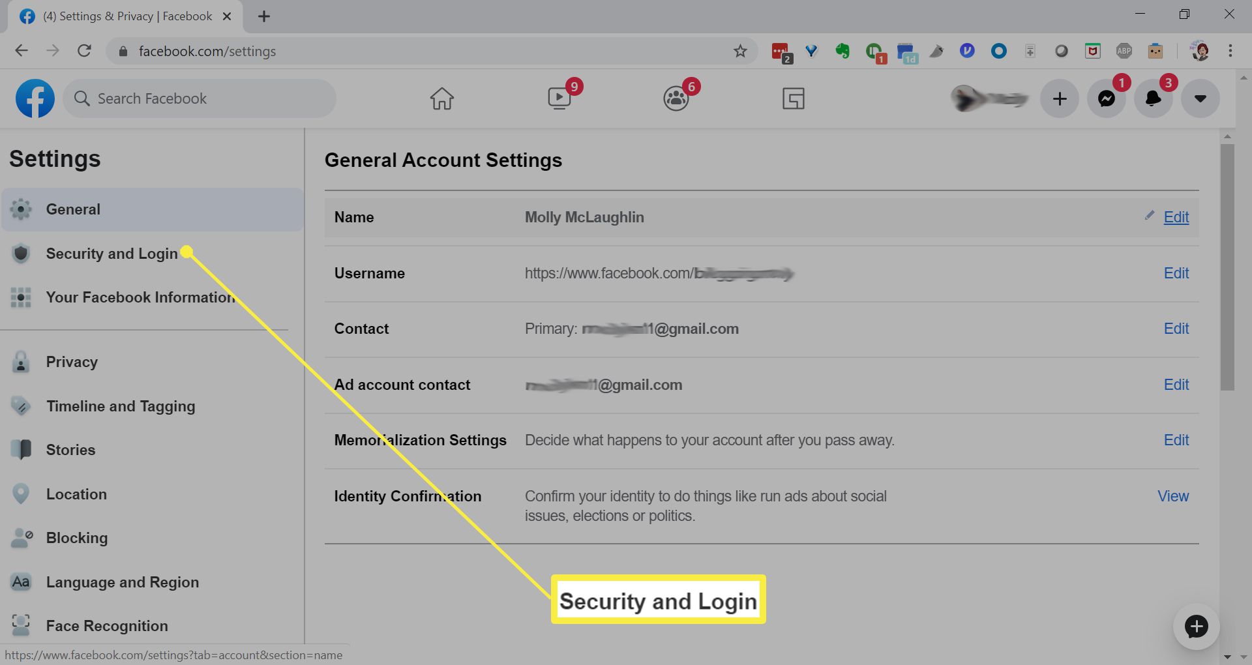Viewport: 1252px width, 665px height.
Task: Click browser Forward arrow
Action: click(x=53, y=51)
